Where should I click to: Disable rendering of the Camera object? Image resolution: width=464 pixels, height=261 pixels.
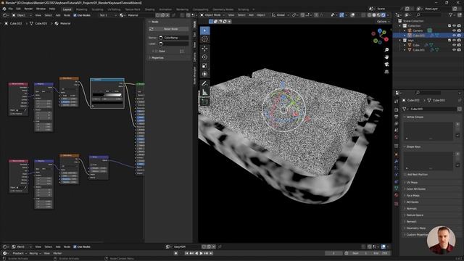(459, 30)
